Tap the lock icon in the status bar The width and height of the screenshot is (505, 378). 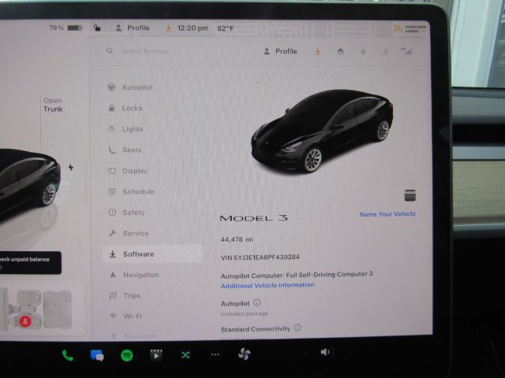click(96, 28)
